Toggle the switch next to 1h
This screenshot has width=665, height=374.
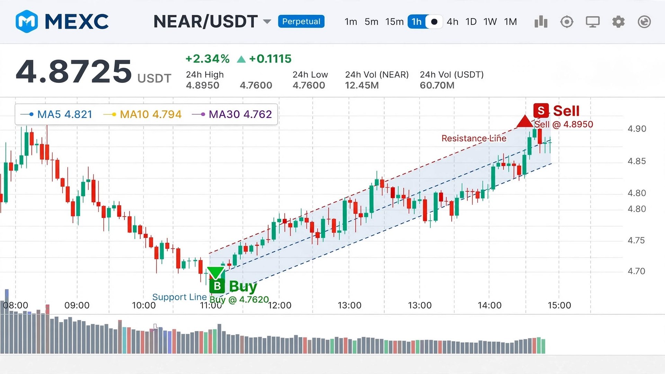tap(434, 22)
